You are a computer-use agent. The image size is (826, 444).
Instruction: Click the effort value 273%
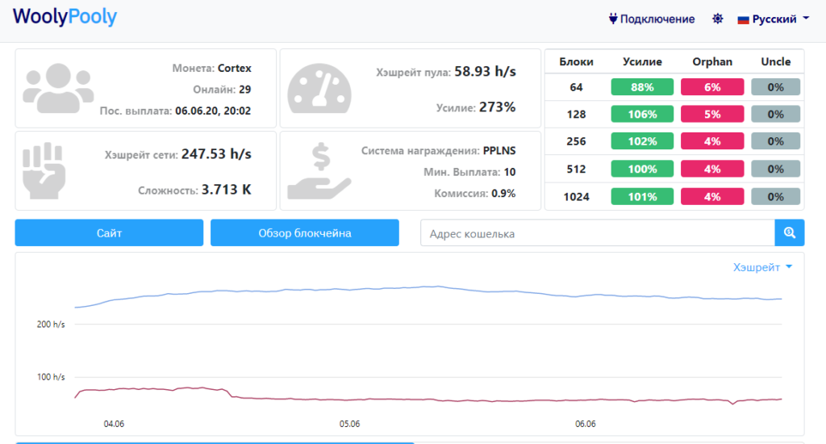[497, 107]
